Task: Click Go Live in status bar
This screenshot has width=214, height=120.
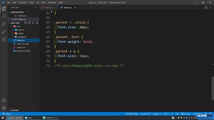Action: (x=186, y=114)
